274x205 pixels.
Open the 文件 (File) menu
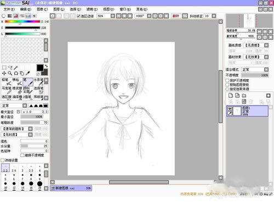click(9, 9)
